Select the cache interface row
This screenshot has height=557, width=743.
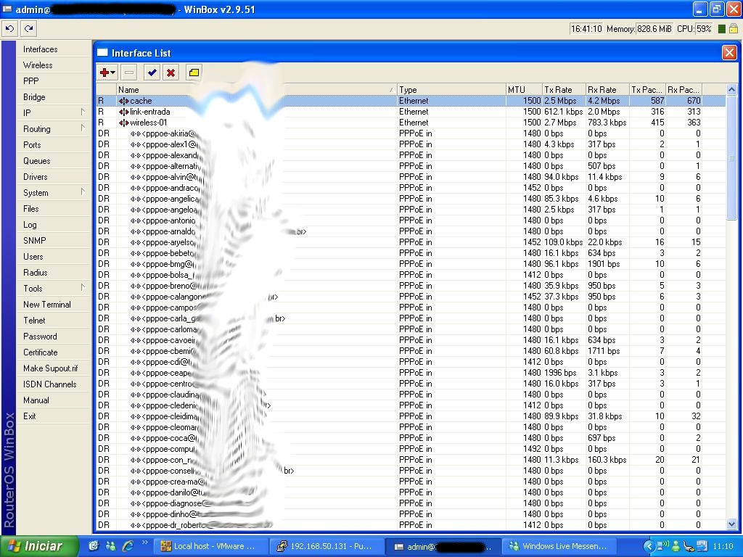click(411, 101)
